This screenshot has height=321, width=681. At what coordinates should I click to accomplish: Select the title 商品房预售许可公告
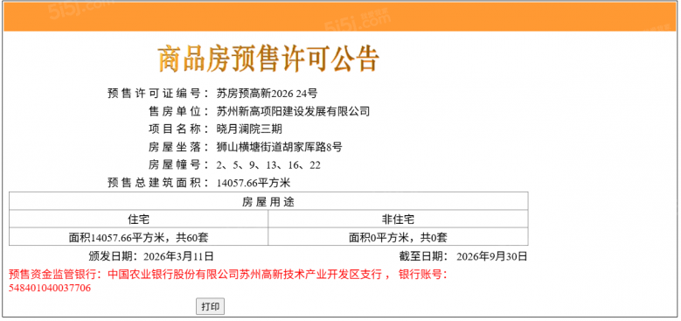point(268,59)
